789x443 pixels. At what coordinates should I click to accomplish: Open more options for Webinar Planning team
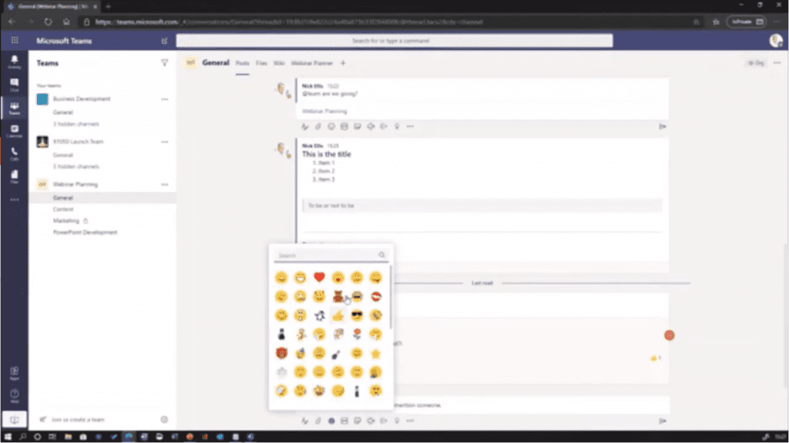(x=164, y=185)
